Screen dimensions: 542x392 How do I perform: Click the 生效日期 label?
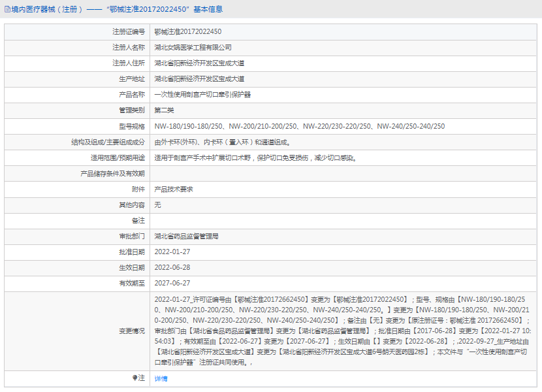coord(132,267)
